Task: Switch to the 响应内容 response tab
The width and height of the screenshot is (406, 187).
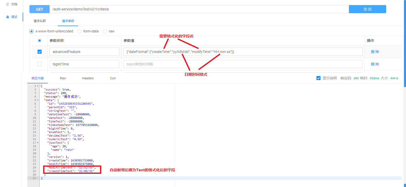Action: point(38,78)
